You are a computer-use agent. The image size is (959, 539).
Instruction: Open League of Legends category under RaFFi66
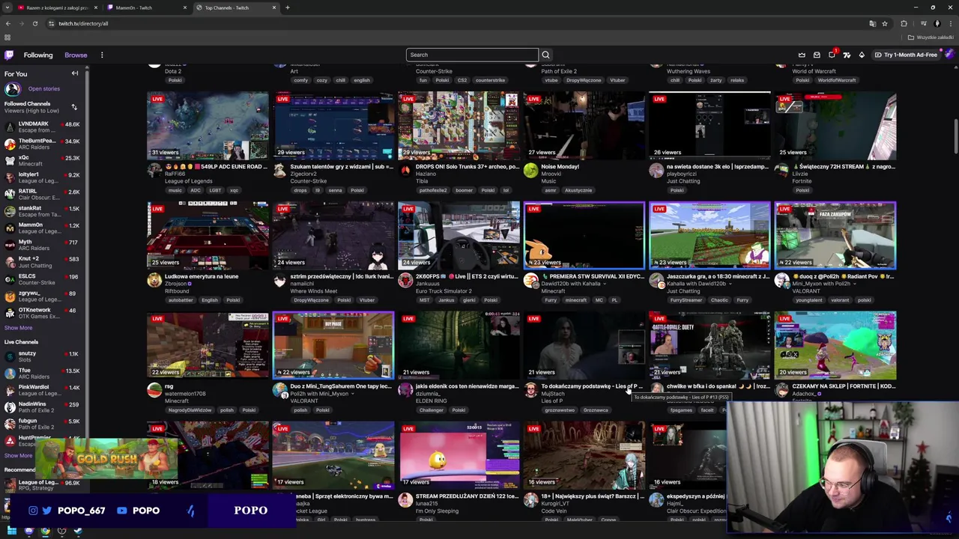tap(188, 181)
